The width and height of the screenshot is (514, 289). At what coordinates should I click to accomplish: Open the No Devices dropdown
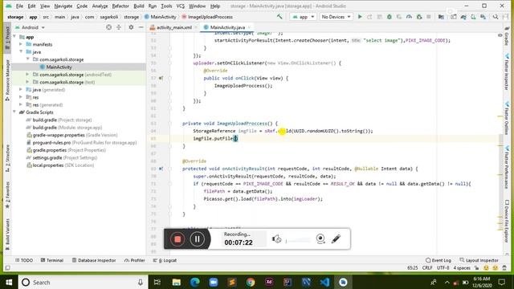[336, 17]
